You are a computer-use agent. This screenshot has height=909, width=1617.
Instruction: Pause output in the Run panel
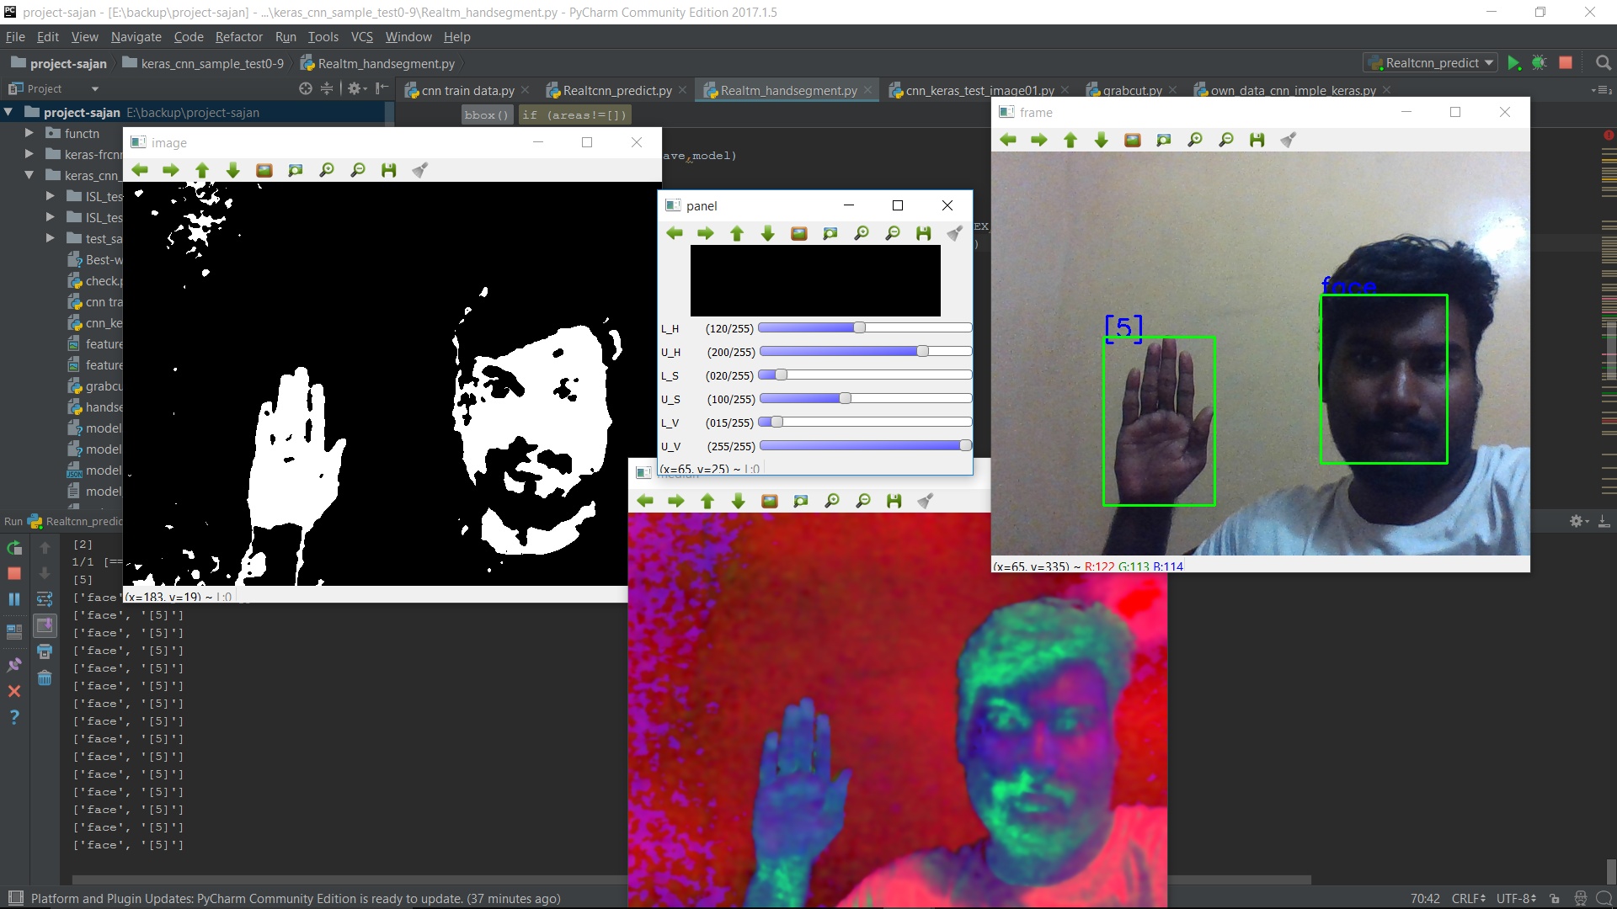pos(14,599)
